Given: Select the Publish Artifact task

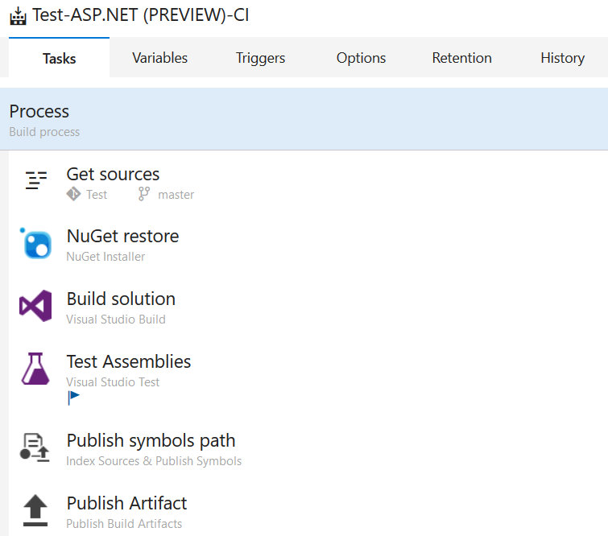Looking at the screenshot, I should (x=308, y=512).
